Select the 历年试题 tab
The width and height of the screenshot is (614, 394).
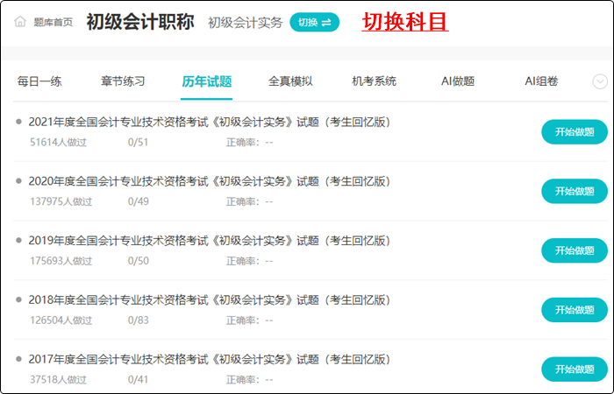pos(207,81)
